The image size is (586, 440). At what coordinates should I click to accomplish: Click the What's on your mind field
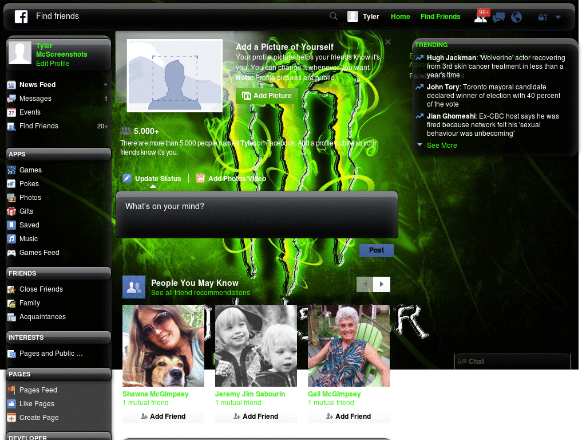[x=257, y=215]
